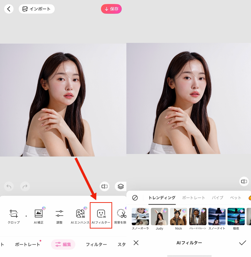Tap the redo arrow
Screen dimensions: 251x257
point(25,186)
